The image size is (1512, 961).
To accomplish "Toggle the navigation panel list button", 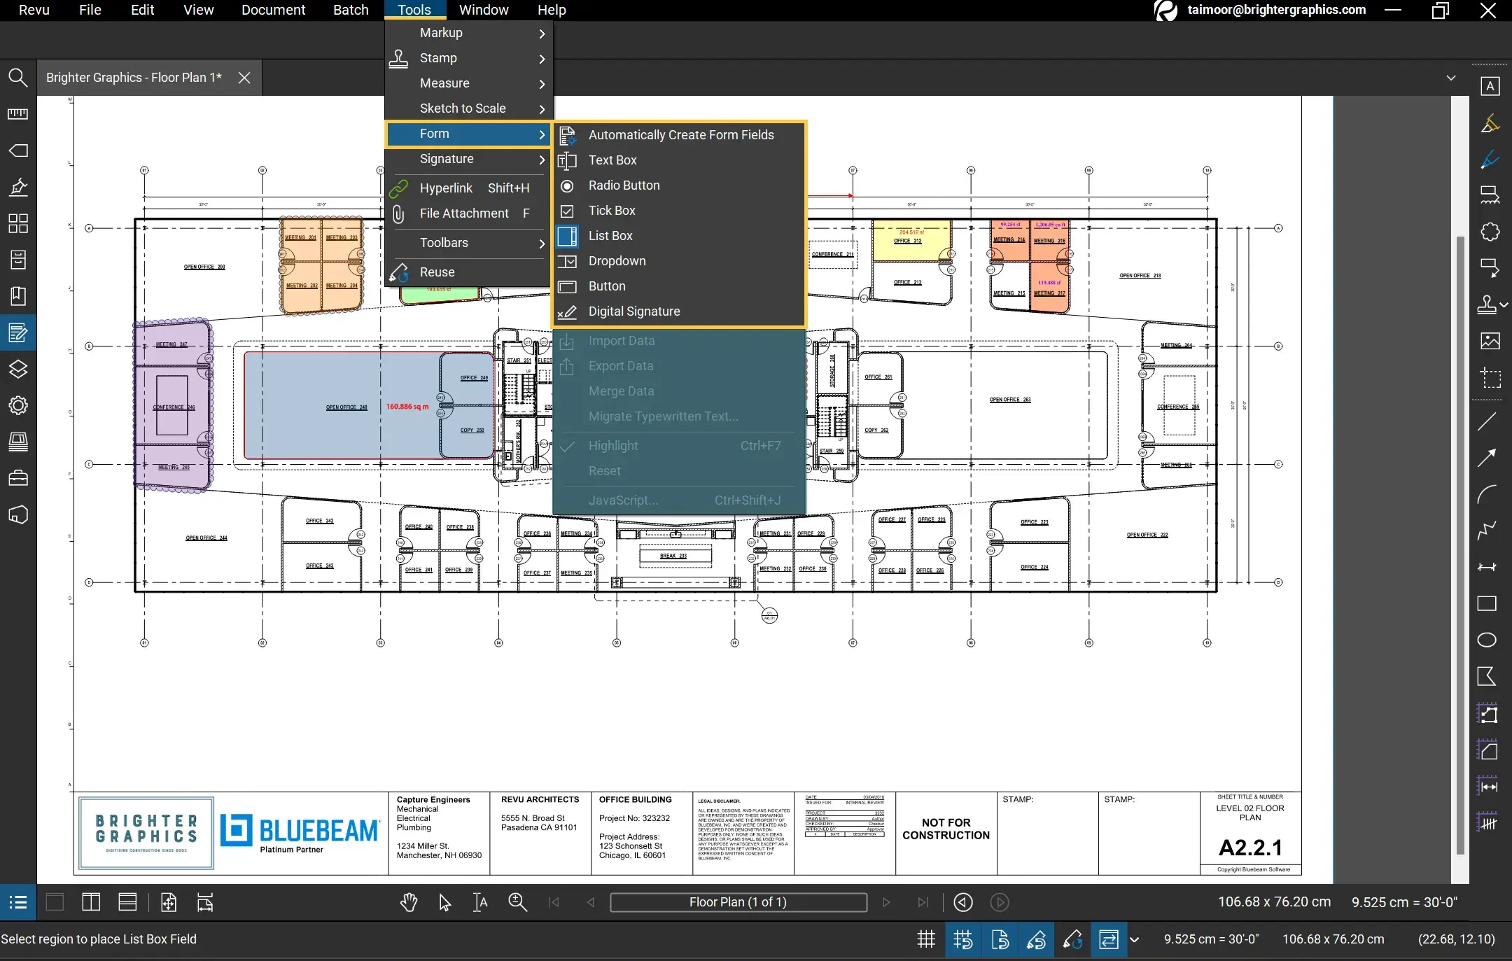I will click(x=18, y=902).
